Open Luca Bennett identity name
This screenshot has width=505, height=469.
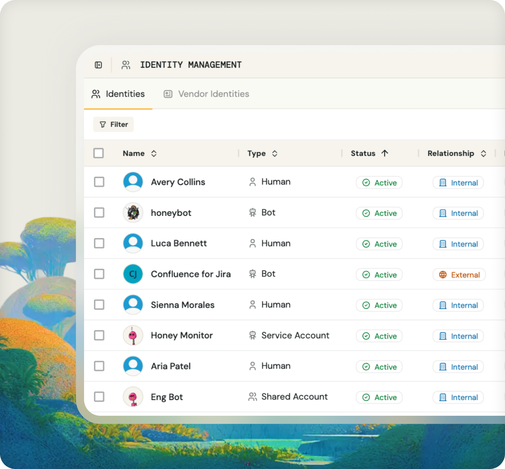coord(179,243)
